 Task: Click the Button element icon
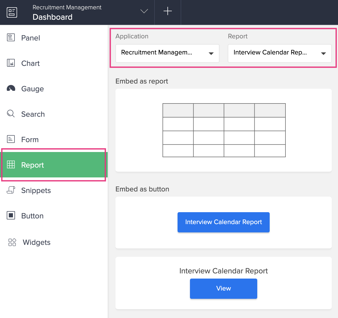(11, 216)
